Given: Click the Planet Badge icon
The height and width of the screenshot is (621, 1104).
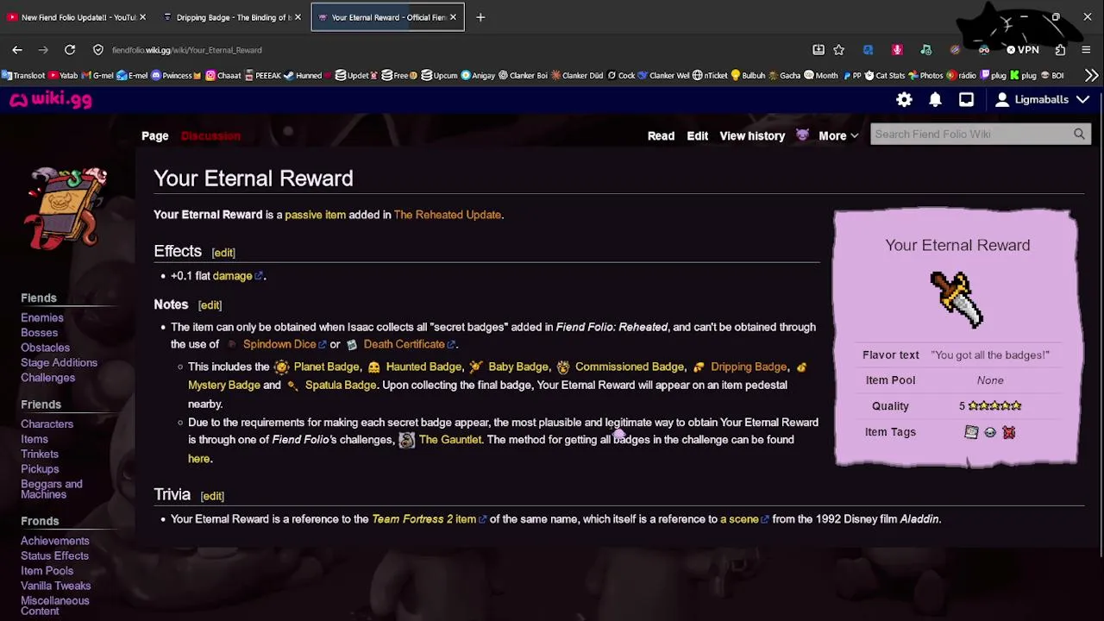Looking at the screenshot, I should point(281,367).
